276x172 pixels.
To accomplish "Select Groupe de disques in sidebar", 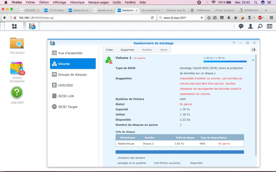I will point(73,74).
